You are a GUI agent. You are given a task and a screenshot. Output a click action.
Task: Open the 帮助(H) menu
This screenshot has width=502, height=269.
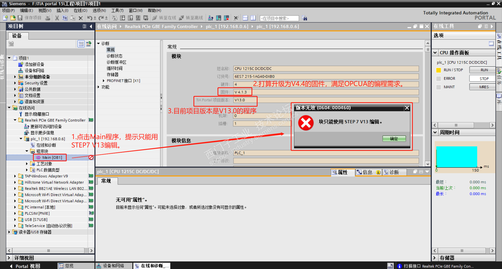pyautogui.click(x=155, y=10)
